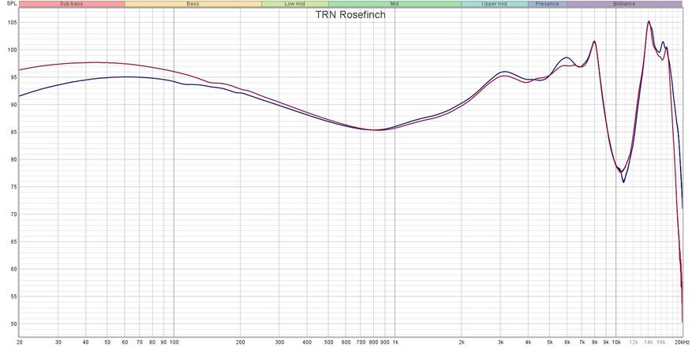Image resolution: width=692 pixels, height=347 pixels.
Task: Select the Bass band header
Action: 193,4
